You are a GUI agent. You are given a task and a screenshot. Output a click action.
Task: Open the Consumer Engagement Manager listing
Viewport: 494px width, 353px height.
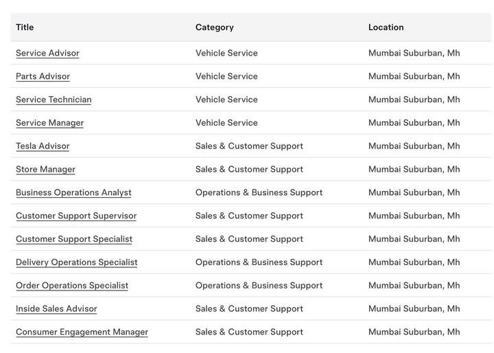(82, 332)
